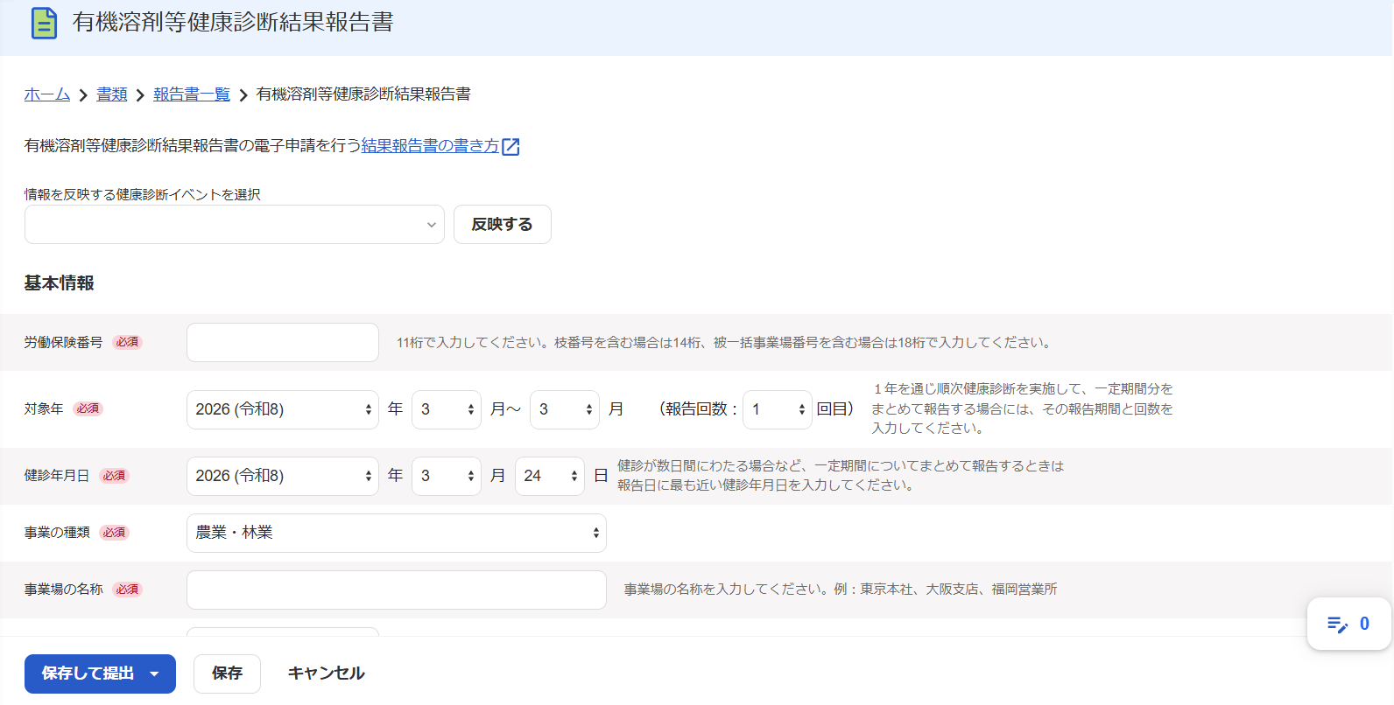Click the 保存 button
Viewport: 1394px width, 705px height.
[x=228, y=674]
